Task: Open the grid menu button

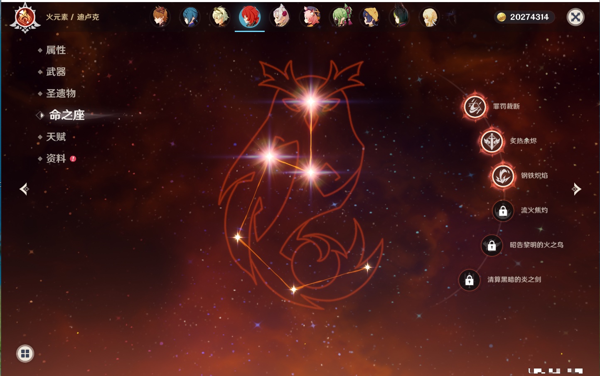Action: click(x=25, y=354)
